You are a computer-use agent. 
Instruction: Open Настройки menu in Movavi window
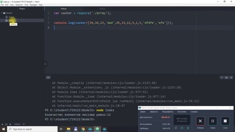tap(182, 112)
